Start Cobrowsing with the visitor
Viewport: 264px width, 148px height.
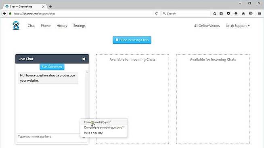(x=52, y=67)
